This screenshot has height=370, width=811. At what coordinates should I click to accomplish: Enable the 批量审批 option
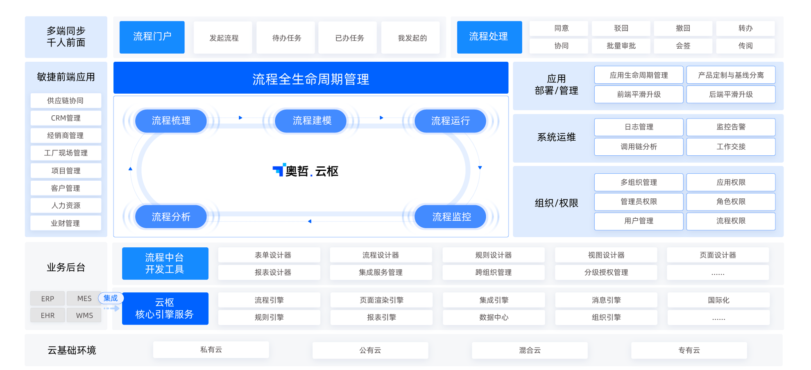click(x=621, y=46)
